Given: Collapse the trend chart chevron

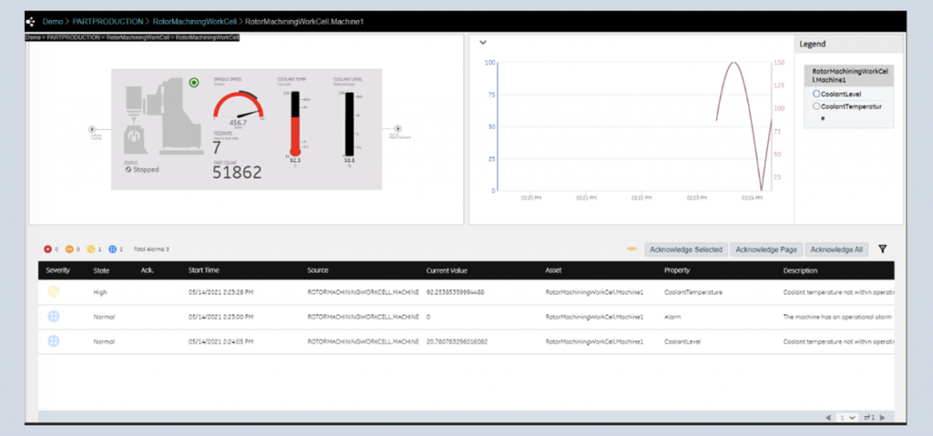Looking at the screenshot, I should pyautogui.click(x=482, y=42).
